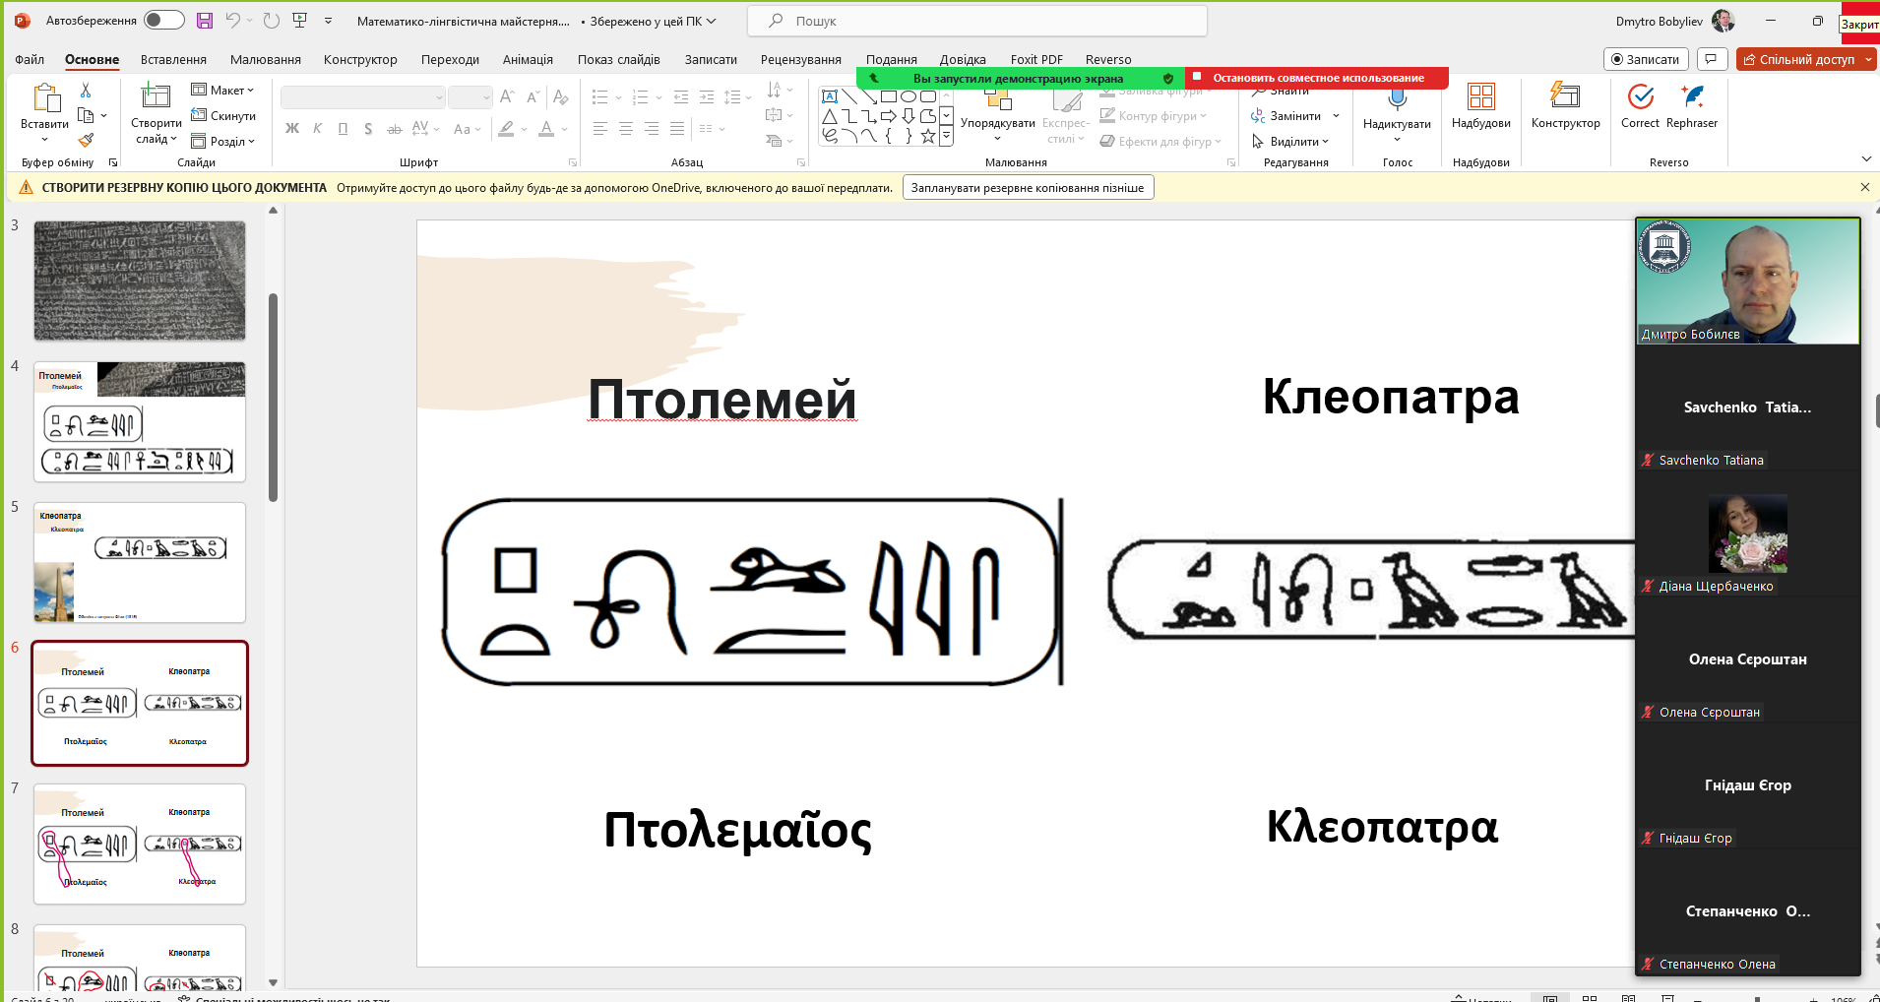Open the Quick Access Toolbar customize arrow
Viewport: 1880px width, 1002px height.
[328, 21]
